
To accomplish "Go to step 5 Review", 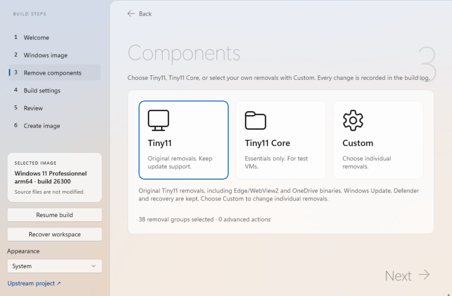I will [x=55, y=108].
